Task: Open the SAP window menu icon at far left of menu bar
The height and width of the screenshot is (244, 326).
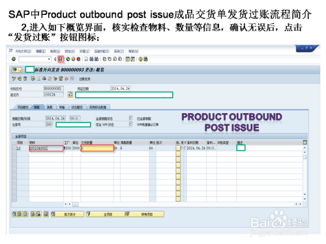Action: (x=11, y=51)
